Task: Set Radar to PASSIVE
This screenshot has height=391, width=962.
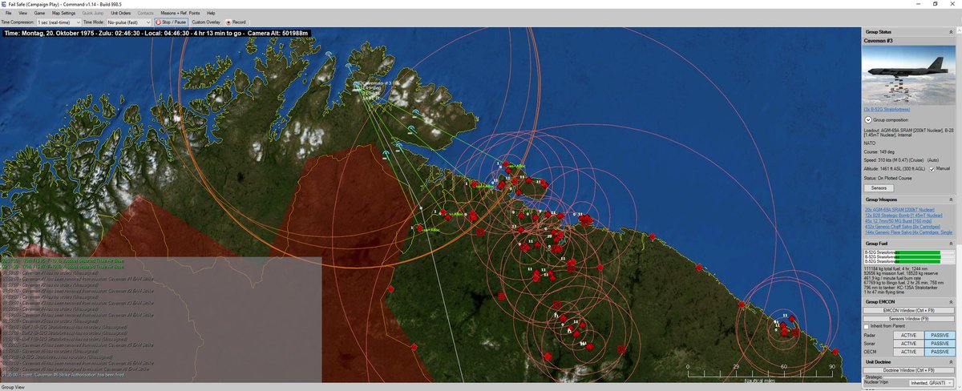Action: (x=939, y=336)
